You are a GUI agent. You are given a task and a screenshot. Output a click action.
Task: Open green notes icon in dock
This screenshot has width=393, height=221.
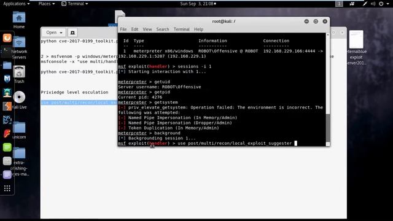7,147
